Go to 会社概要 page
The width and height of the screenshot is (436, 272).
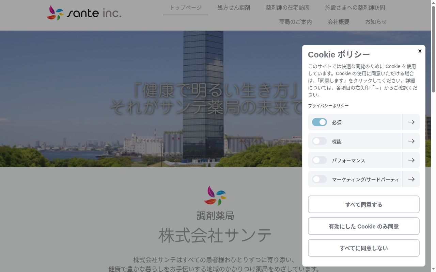(339, 22)
